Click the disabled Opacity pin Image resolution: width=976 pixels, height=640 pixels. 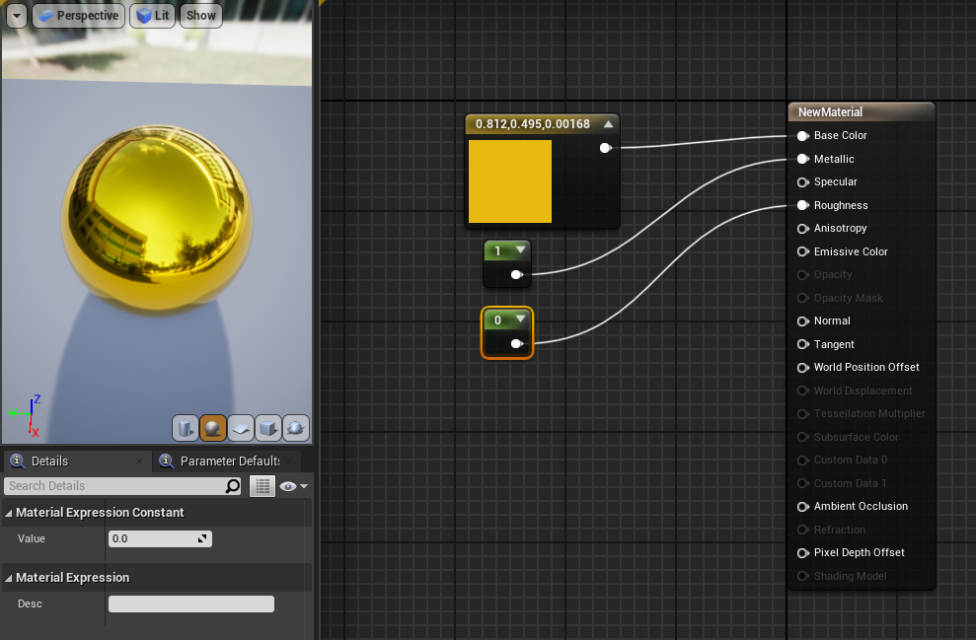(803, 275)
